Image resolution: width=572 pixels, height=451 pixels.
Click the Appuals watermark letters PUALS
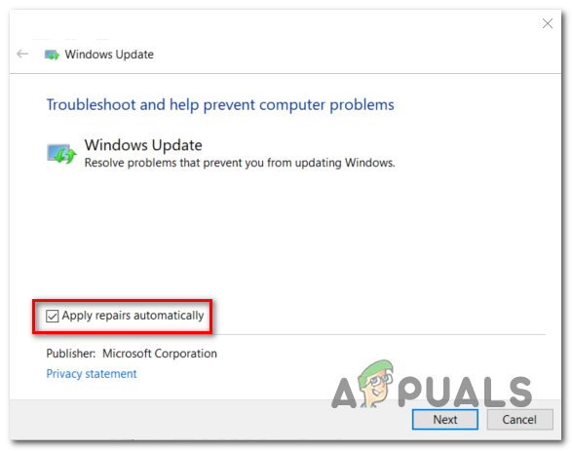465,392
